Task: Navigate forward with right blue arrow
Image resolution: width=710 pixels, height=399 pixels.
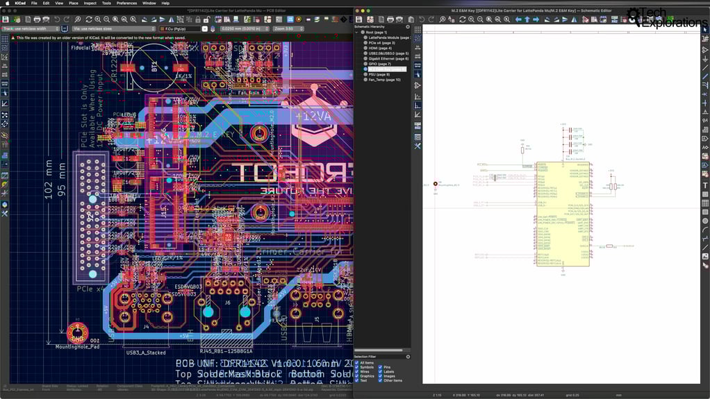Action: tap(536, 19)
